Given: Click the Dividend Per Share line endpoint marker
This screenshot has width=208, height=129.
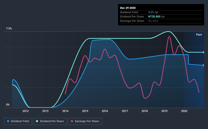Looking at the screenshot, I should pos(203,52).
